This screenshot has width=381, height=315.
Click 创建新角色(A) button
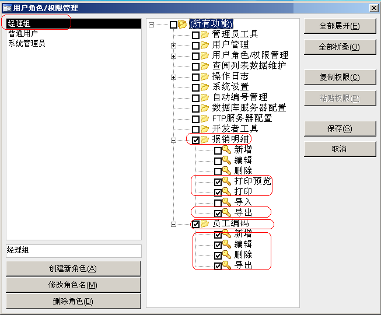pos(73,268)
